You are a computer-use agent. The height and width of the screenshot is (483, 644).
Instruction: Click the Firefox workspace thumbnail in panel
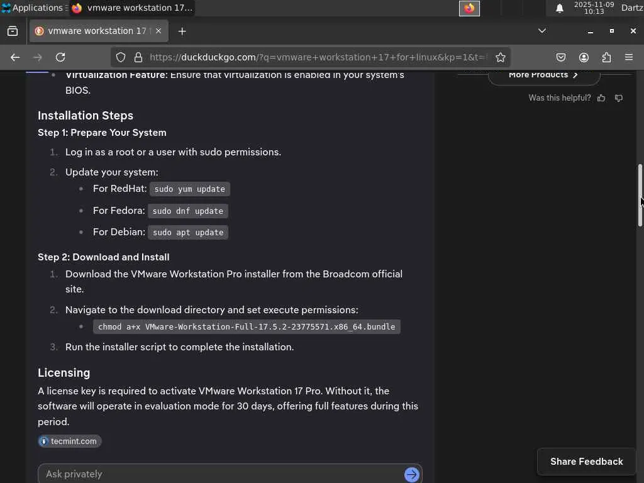click(469, 8)
